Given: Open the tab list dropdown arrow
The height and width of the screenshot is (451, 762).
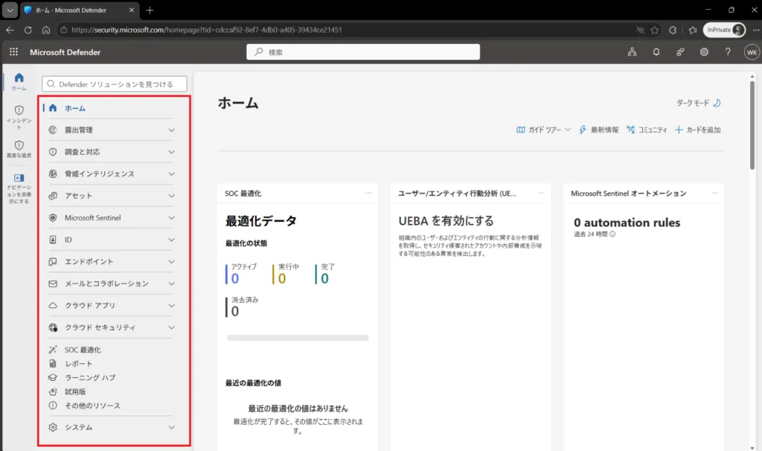Looking at the screenshot, I should point(10,10).
